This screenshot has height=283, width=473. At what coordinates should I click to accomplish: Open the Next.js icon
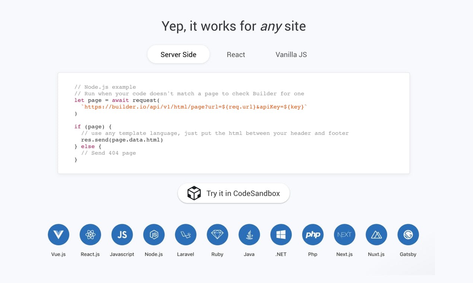[345, 235]
